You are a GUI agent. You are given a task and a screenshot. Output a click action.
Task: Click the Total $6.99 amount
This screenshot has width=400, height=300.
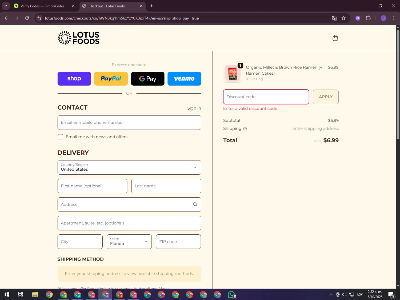[331, 140]
